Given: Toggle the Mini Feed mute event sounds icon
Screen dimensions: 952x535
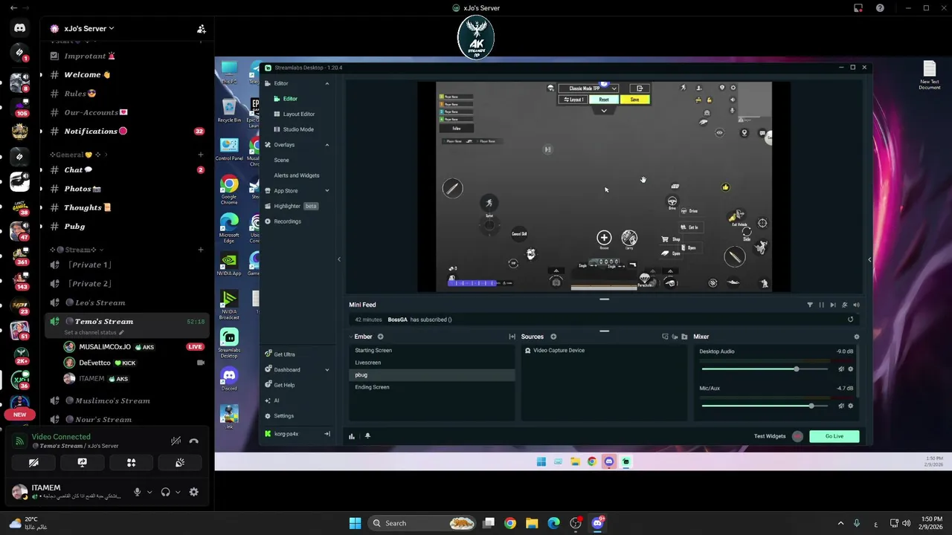Looking at the screenshot, I should [x=856, y=305].
